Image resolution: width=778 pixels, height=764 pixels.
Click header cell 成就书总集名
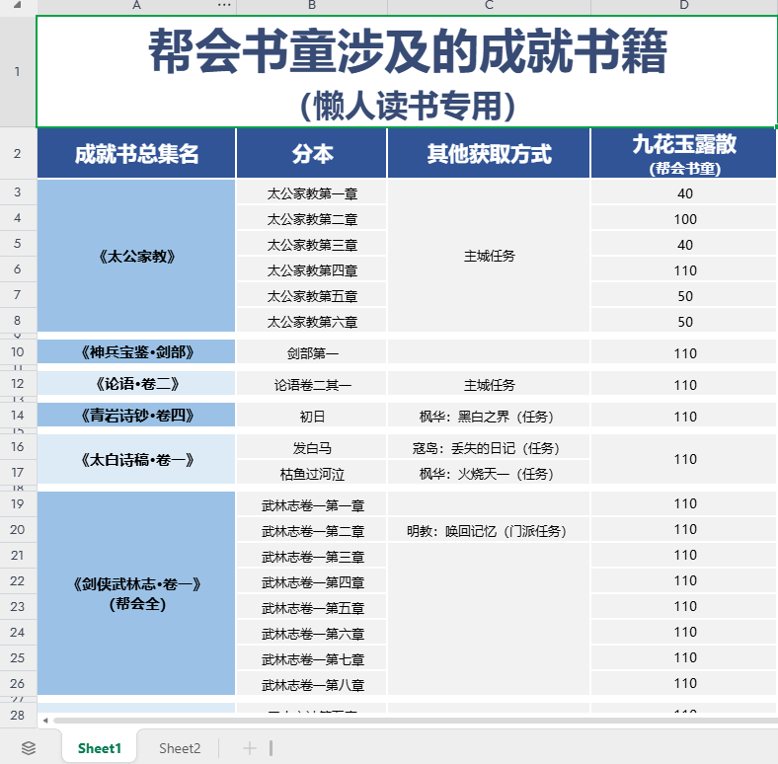pyautogui.click(x=136, y=153)
